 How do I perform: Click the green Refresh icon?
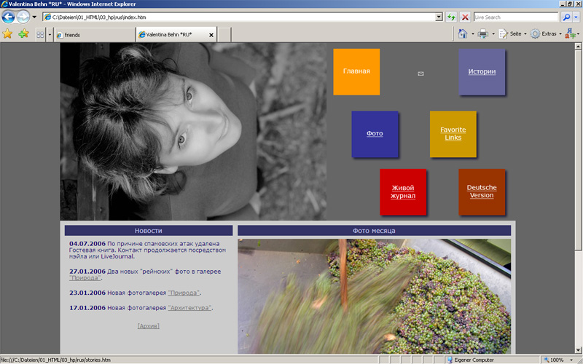coord(451,17)
